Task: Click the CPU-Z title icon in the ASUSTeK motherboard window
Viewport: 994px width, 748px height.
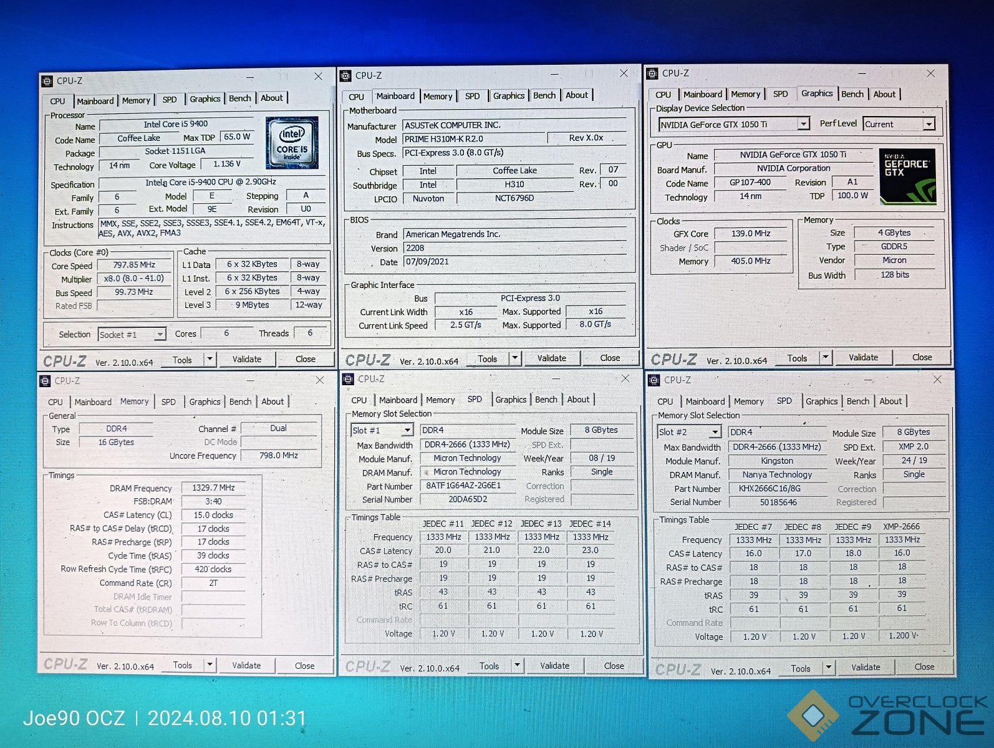Action: (345, 75)
